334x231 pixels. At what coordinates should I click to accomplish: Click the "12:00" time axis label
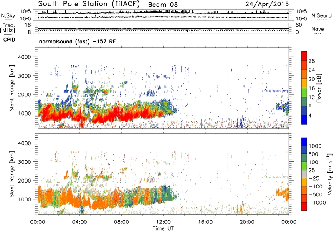(163, 222)
